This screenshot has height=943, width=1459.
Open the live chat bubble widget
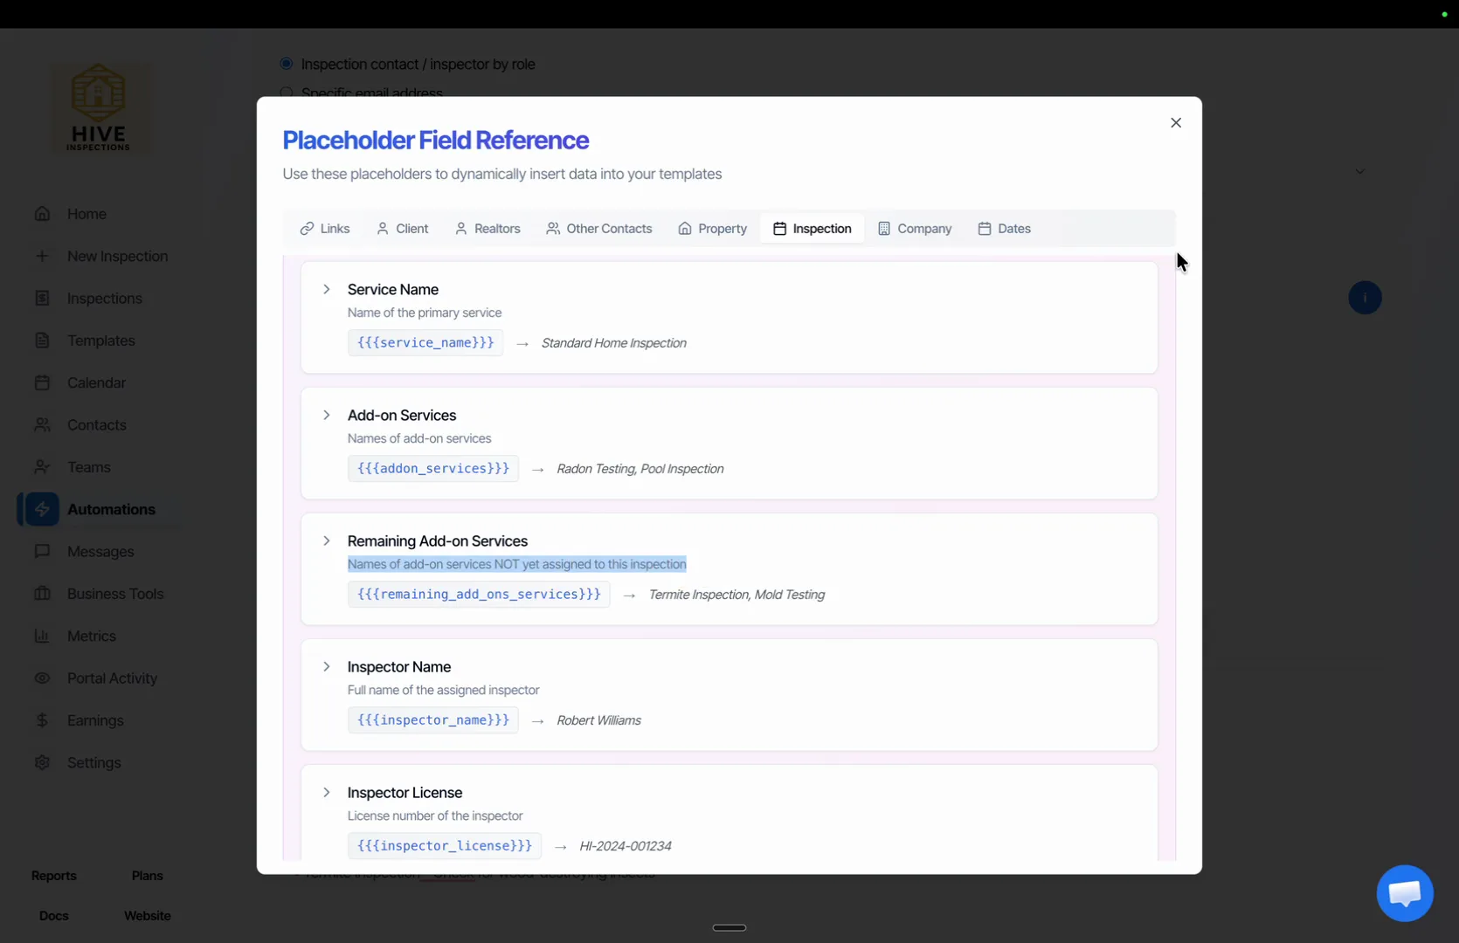(x=1404, y=893)
